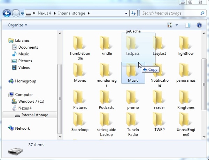Toggle the preview pane
The height and width of the screenshot is (160, 209).
point(187,25)
